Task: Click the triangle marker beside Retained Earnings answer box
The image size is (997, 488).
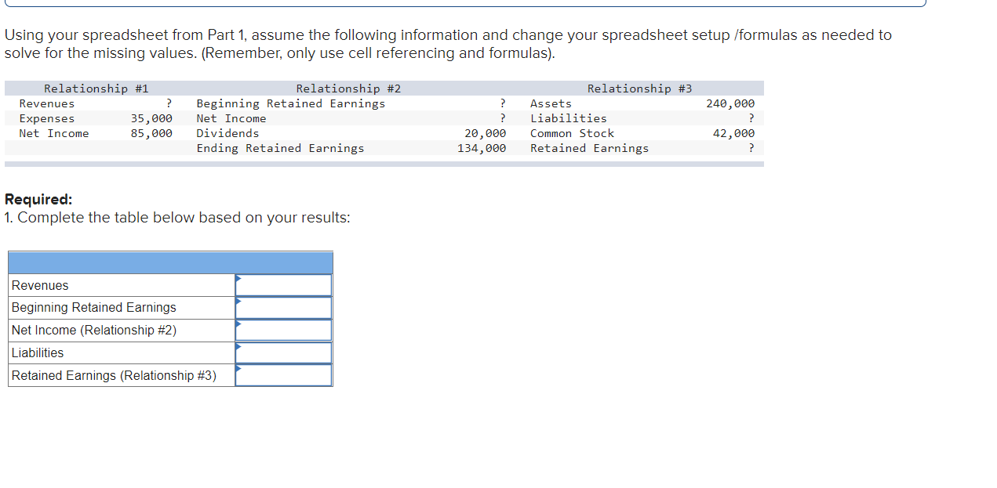Action: (238, 370)
